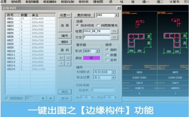Click right arrow beside 视图缩放
The image size is (189, 117).
[51, 98]
